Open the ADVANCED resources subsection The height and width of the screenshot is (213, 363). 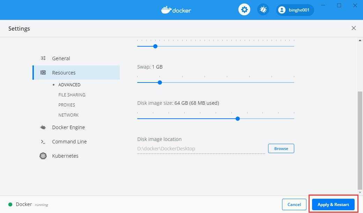pos(69,85)
